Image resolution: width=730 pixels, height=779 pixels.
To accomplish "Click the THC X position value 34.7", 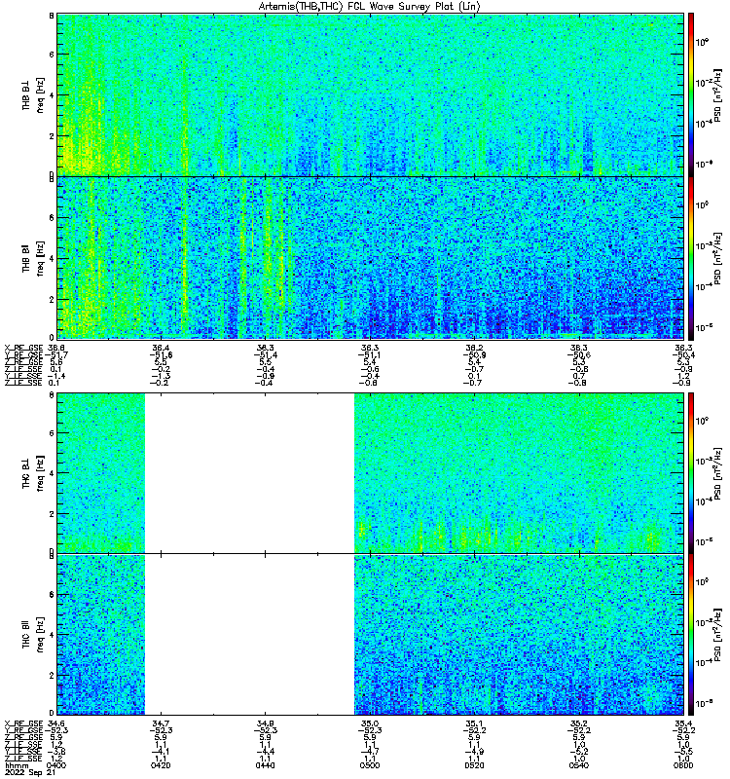I will pyautogui.click(x=161, y=723).
